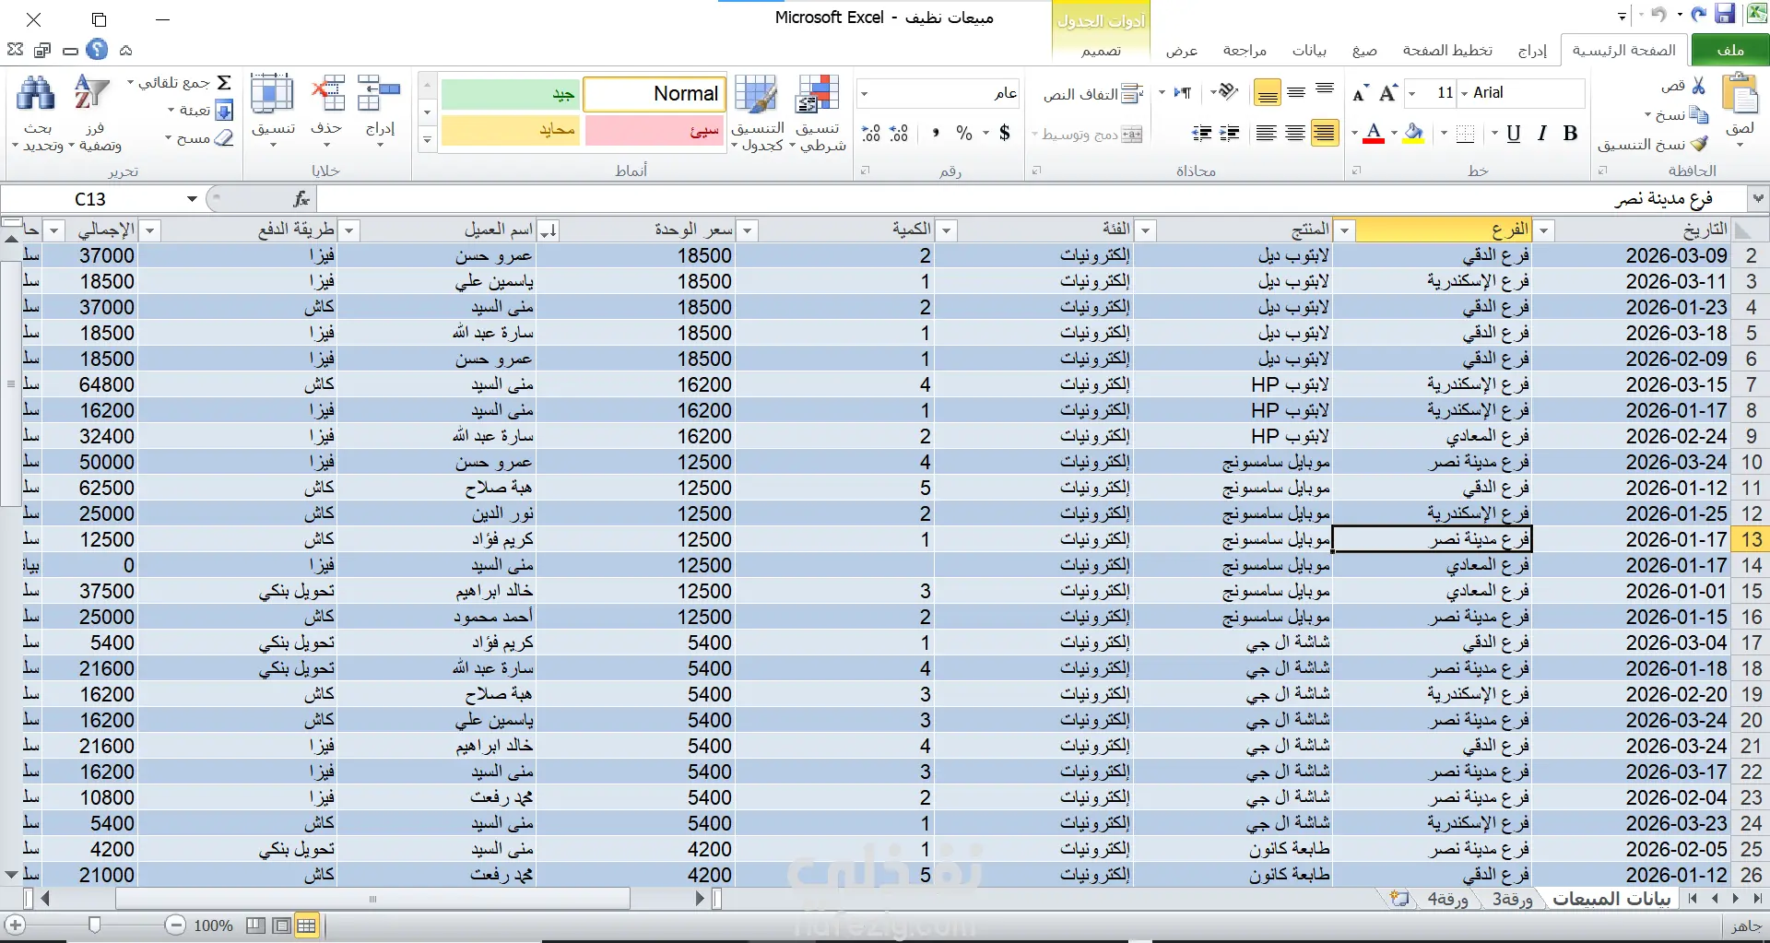The image size is (1770, 943).
Task: Open the ورقة3 sheet tab
Action: (x=1513, y=899)
